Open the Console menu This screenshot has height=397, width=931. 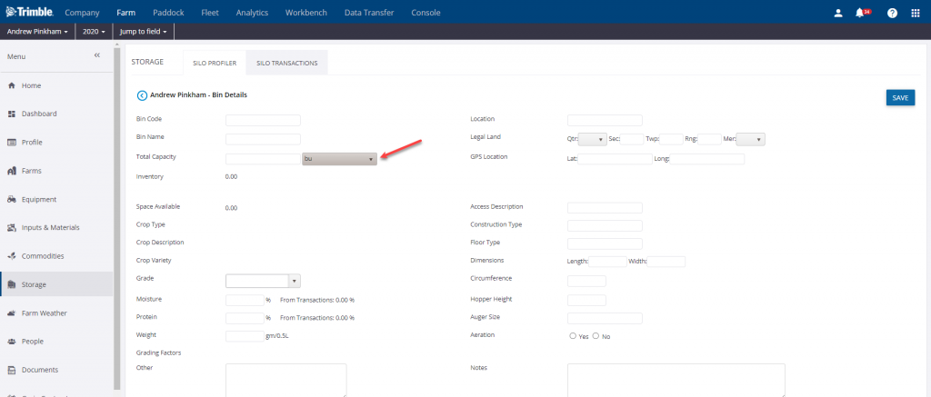point(425,13)
